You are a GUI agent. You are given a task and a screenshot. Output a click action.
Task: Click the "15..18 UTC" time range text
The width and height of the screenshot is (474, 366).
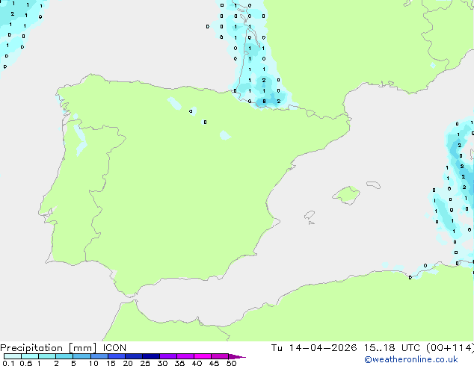[x=392, y=348]
